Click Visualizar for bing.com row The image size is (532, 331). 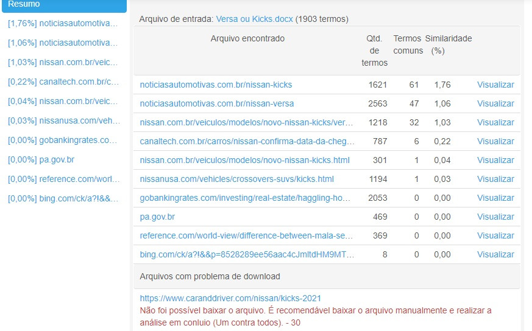[495, 255]
